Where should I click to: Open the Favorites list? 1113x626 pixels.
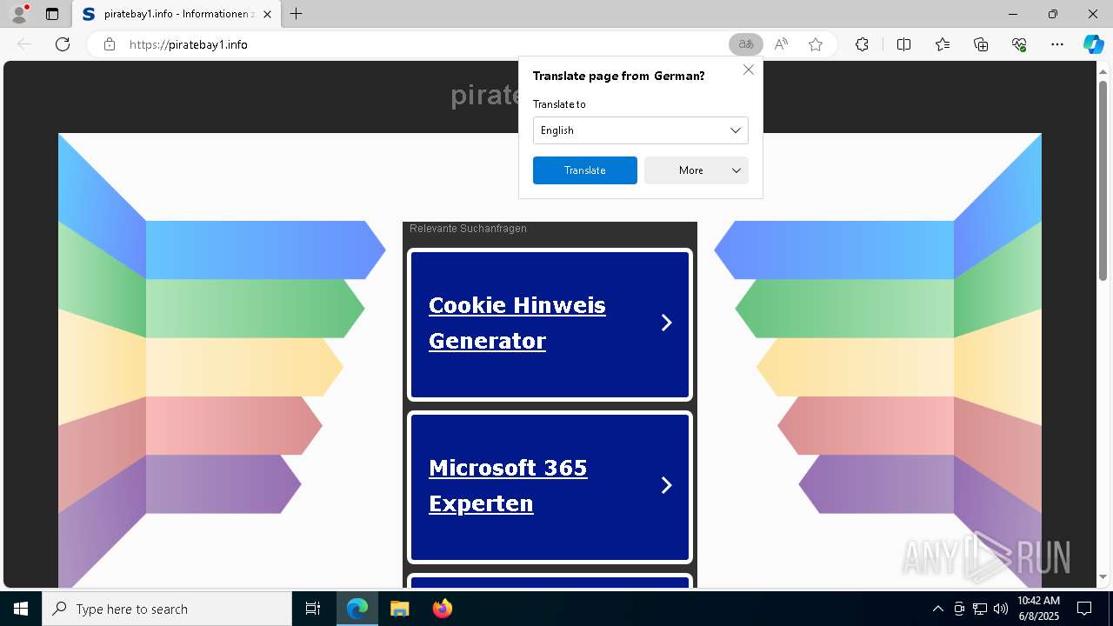943,44
